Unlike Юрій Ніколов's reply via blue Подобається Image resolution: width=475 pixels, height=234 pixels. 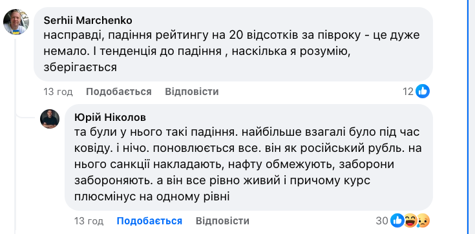[149, 221]
